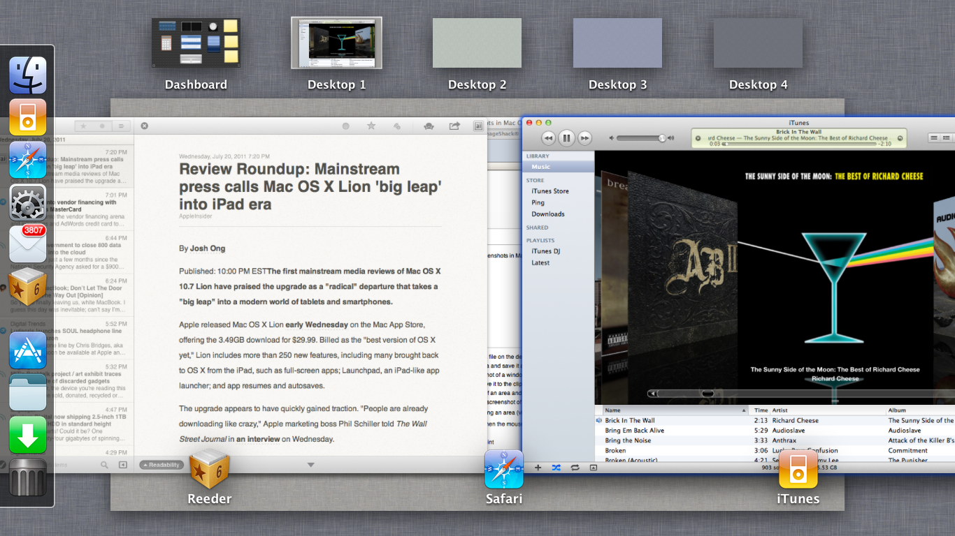This screenshot has width=955, height=536.
Task: Click the iTunes app badge in Mission Control
Action: click(x=798, y=469)
